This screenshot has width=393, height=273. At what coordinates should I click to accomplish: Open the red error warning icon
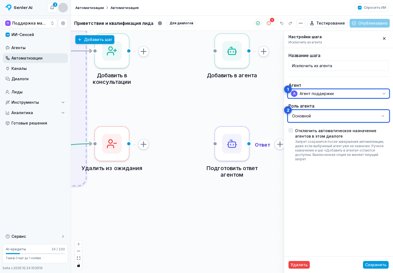coord(269,23)
